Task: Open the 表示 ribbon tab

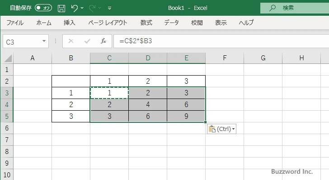Action: pos(221,22)
